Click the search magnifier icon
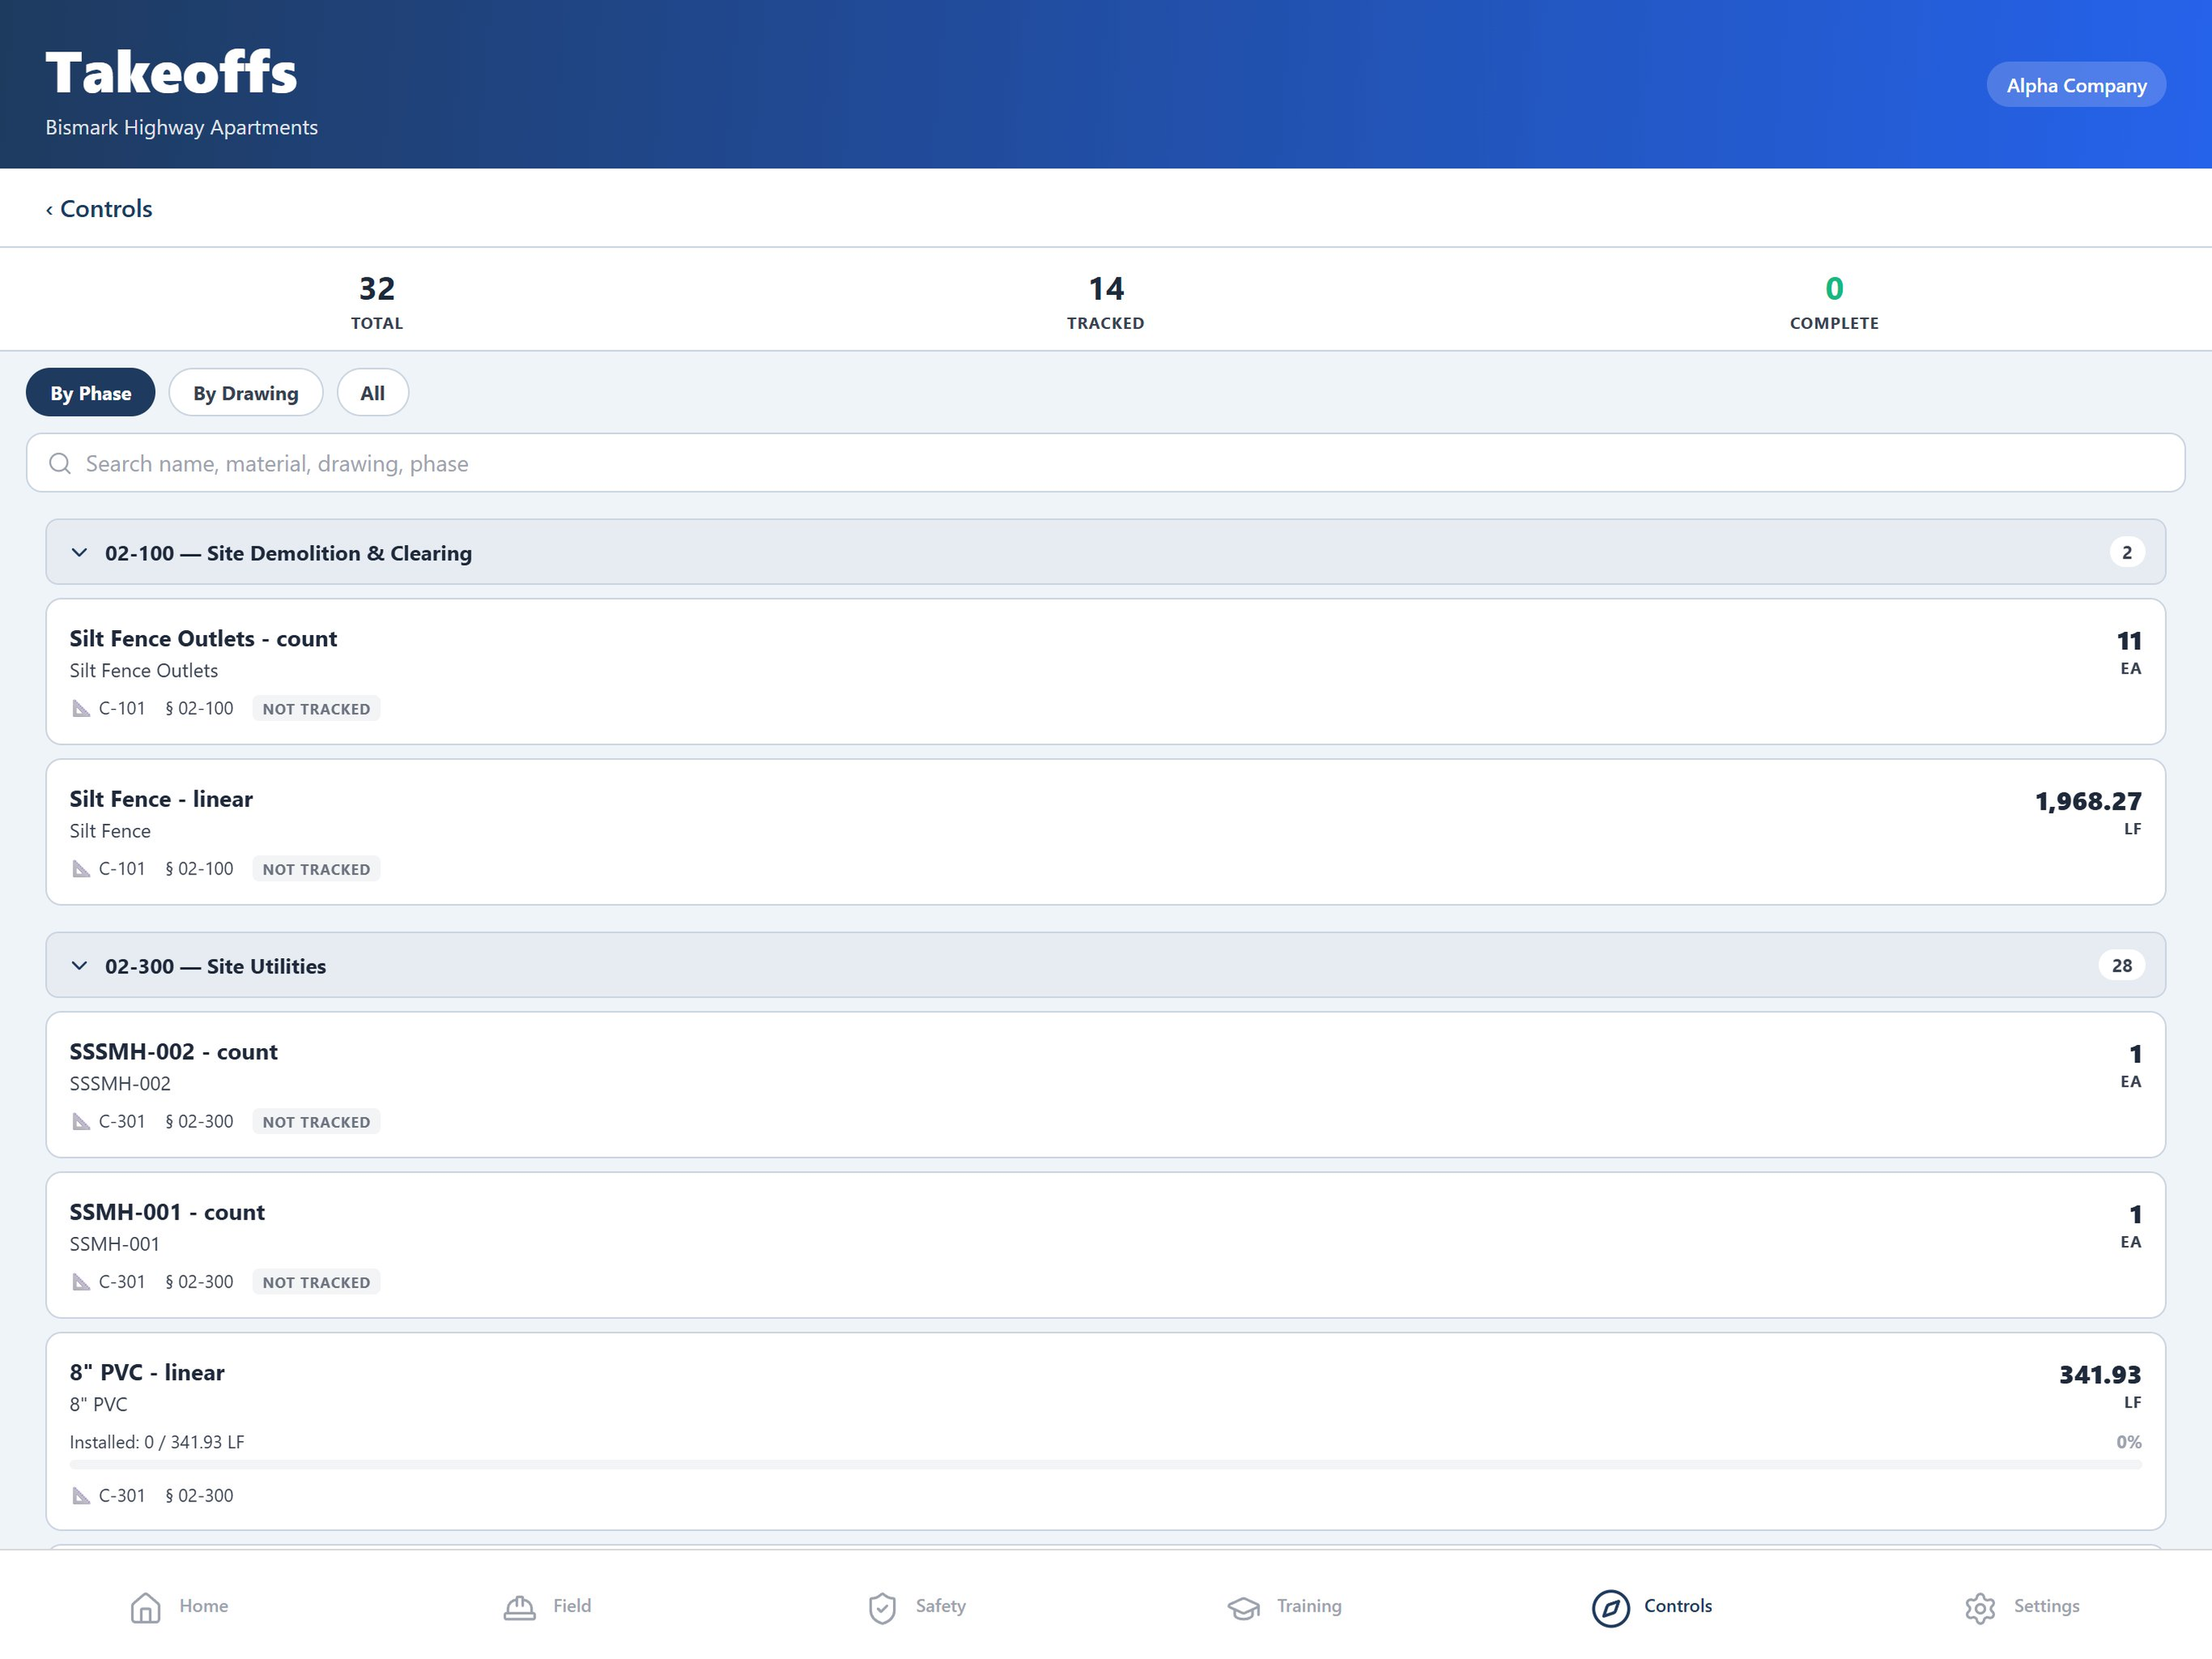This screenshot has height=1659, width=2212. [x=60, y=463]
